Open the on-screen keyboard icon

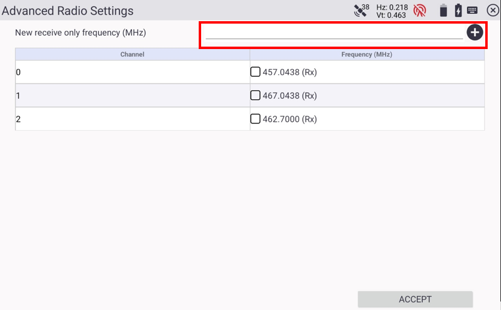(472, 10)
